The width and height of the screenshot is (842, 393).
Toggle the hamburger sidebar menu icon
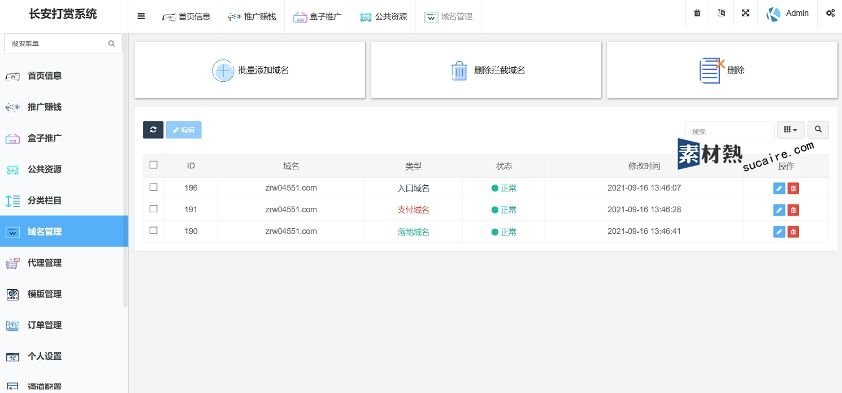pos(141,16)
